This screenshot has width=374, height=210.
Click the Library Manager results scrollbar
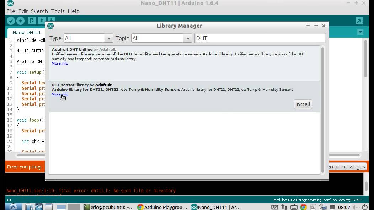click(322, 110)
